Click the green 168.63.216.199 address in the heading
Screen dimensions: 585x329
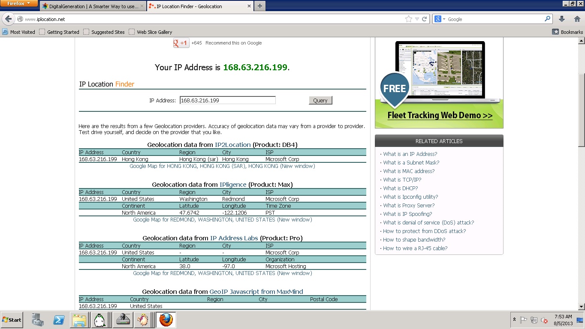click(255, 68)
